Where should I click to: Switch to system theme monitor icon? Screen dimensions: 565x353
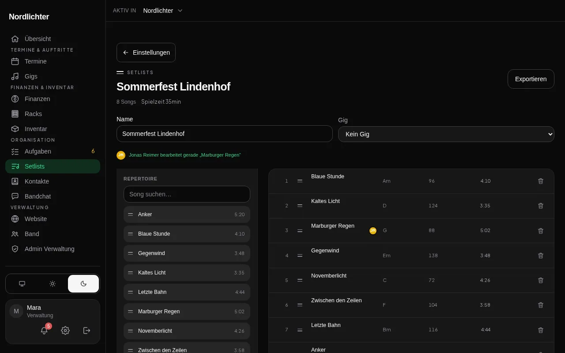pos(22,284)
